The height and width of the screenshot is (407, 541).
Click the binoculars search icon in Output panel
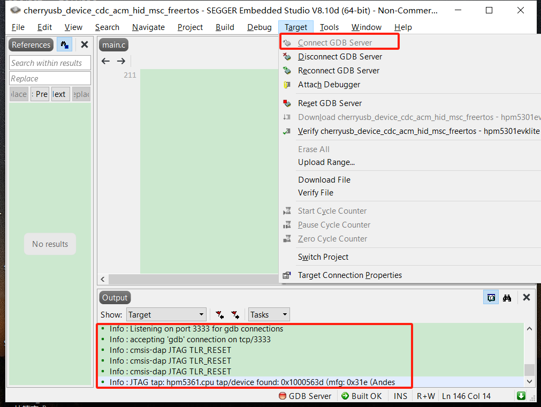tap(507, 298)
